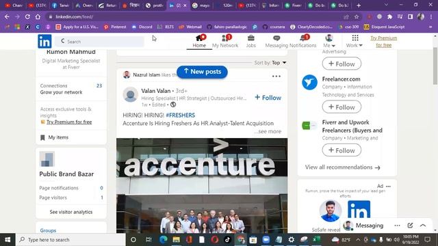This screenshot has height=246, width=438.
Task: Open the Pinterest bookmark
Action: coord(115,27)
